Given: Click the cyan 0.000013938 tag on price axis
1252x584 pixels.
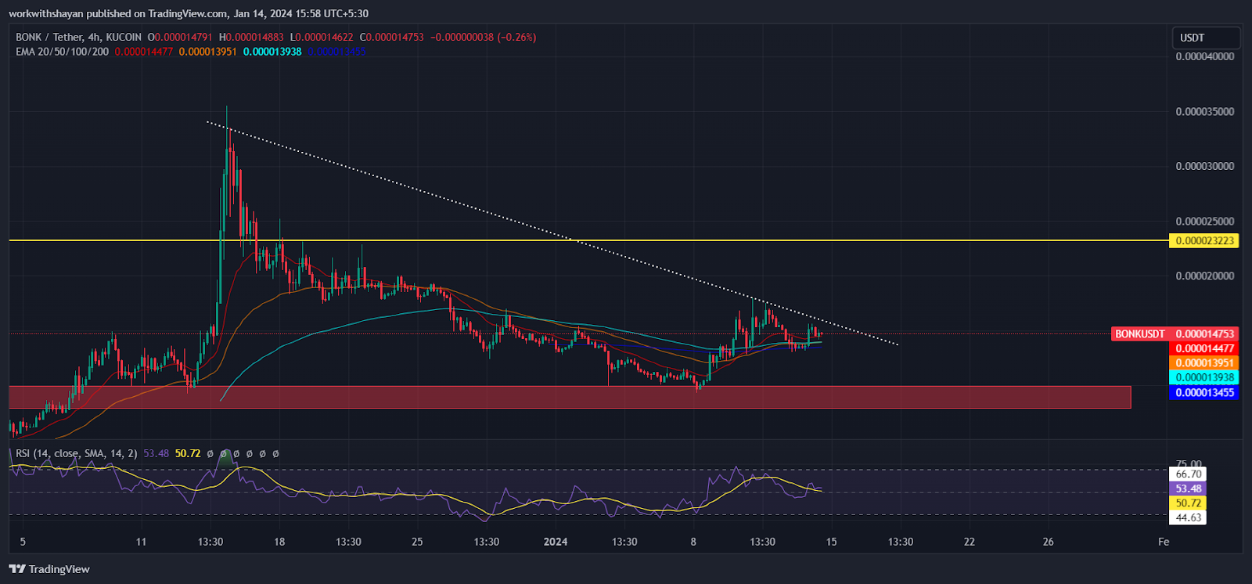Looking at the screenshot, I should (x=1204, y=377).
